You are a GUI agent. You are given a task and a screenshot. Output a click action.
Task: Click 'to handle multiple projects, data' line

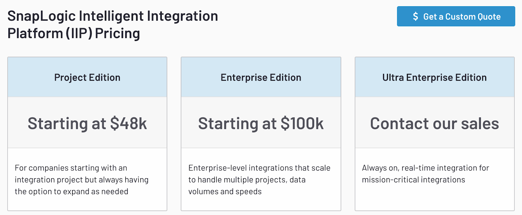247,180
